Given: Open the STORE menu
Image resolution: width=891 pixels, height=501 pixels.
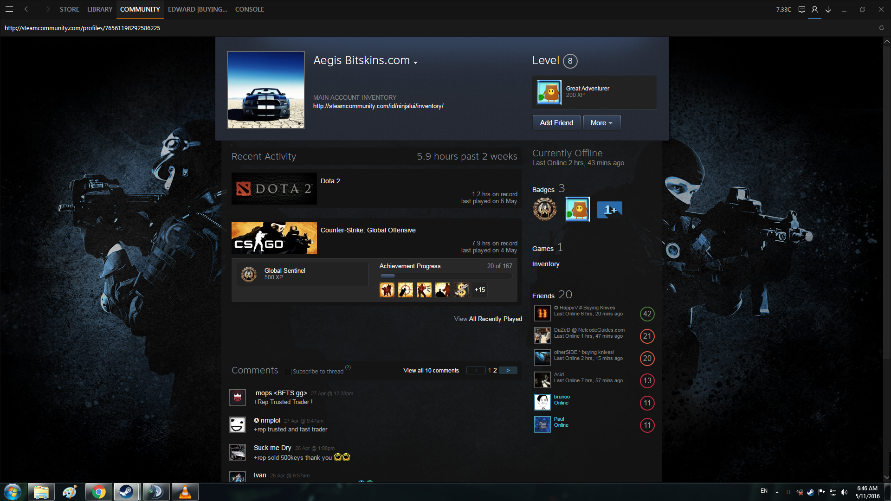Looking at the screenshot, I should click(69, 9).
